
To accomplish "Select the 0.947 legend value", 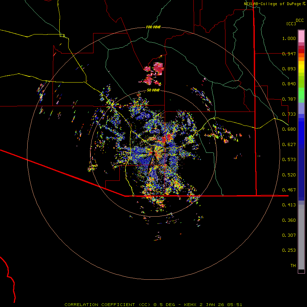I will 289,54.
